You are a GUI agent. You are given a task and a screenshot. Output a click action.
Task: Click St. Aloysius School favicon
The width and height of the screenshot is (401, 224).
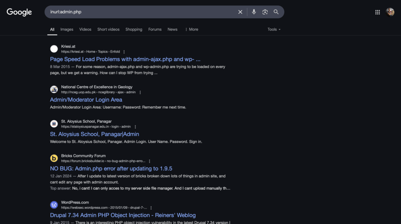pos(54,124)
